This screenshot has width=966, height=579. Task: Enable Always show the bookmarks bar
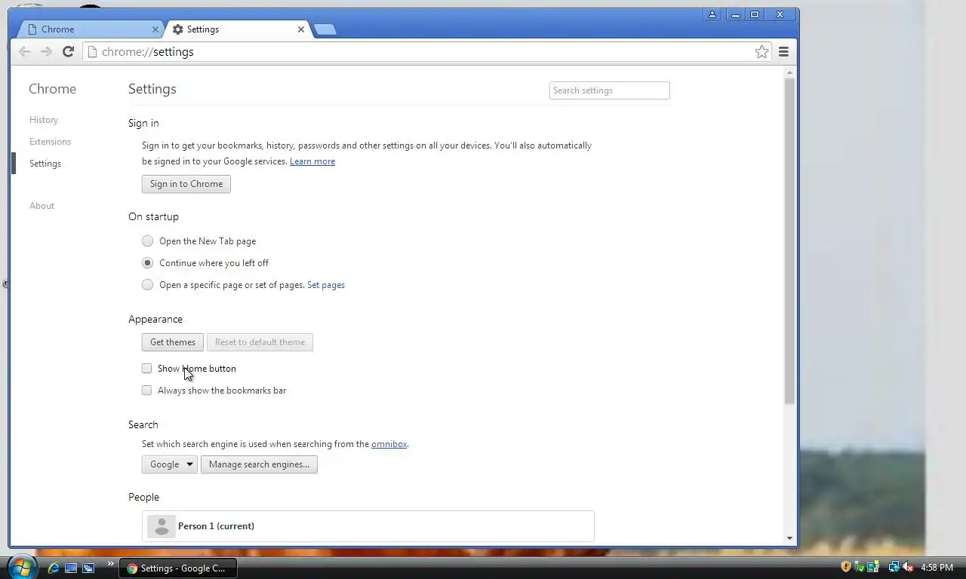(x=146, y=391)
